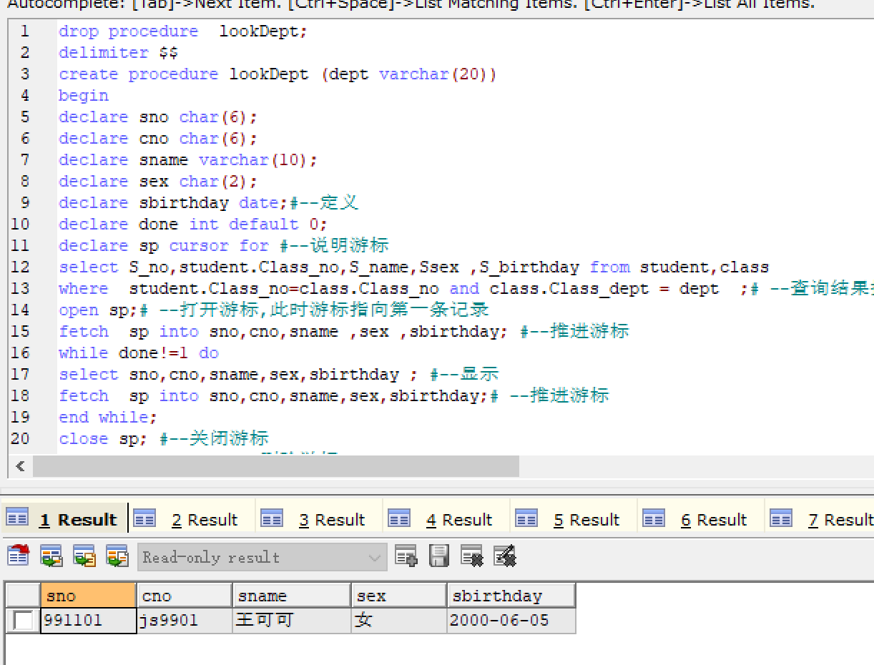Switch to the 4 Result tab
Screen dimensions: 874x665
(447, 519)
